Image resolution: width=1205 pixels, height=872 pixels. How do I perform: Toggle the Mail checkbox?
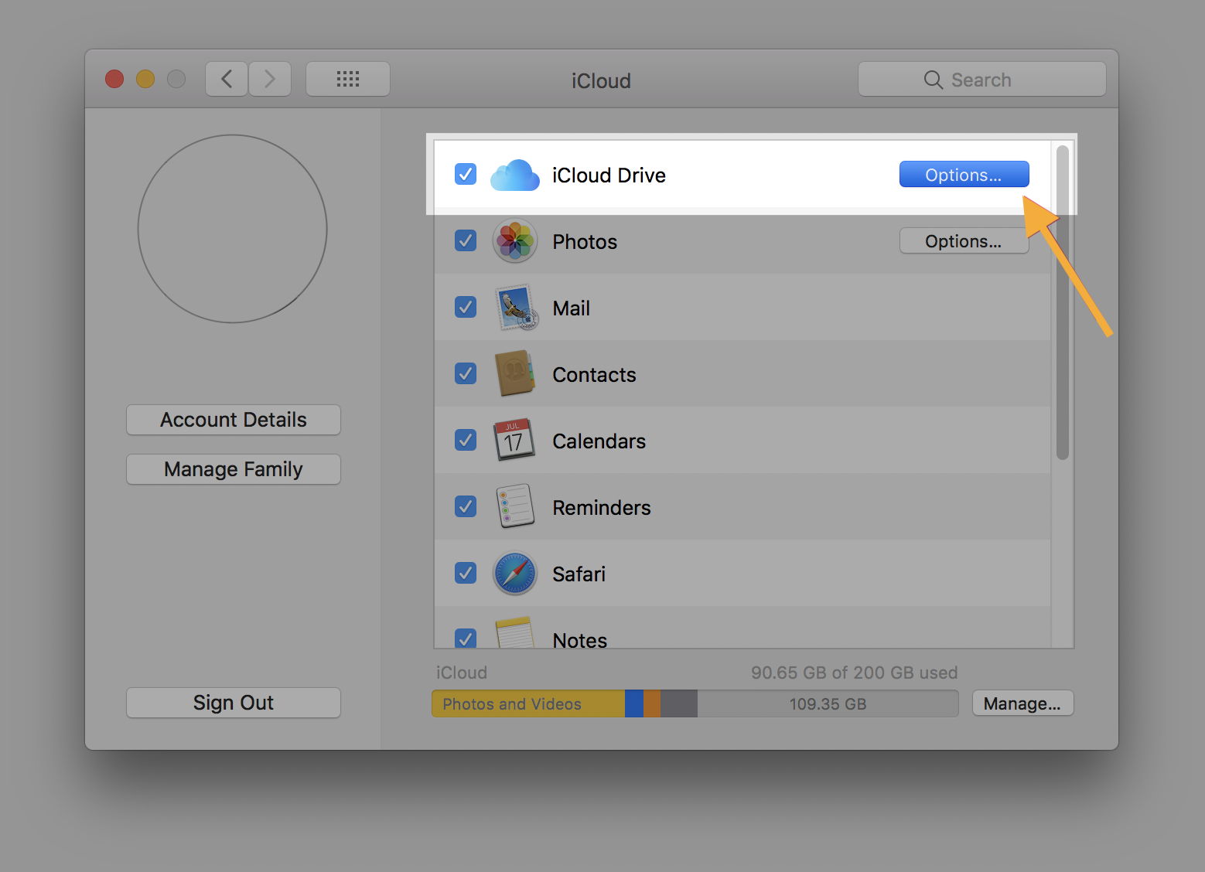click(466, 307)
